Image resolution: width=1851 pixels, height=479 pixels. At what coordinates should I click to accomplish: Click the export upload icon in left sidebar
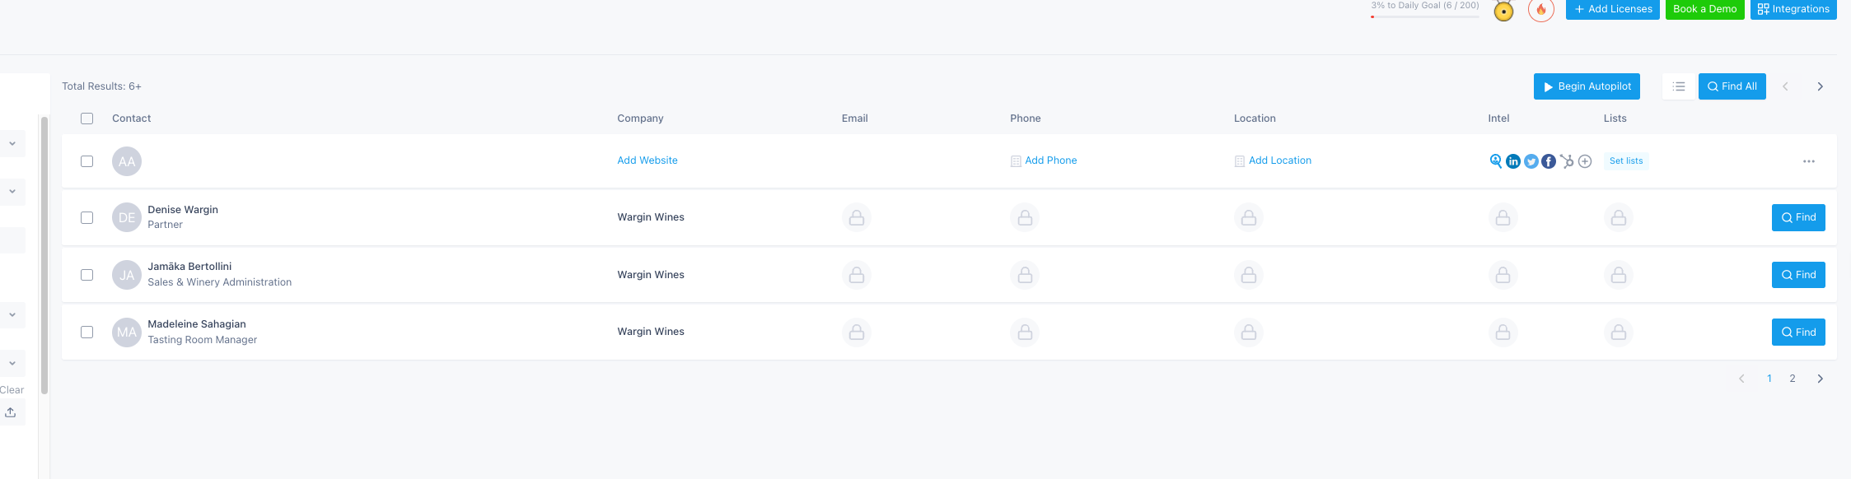11,412
